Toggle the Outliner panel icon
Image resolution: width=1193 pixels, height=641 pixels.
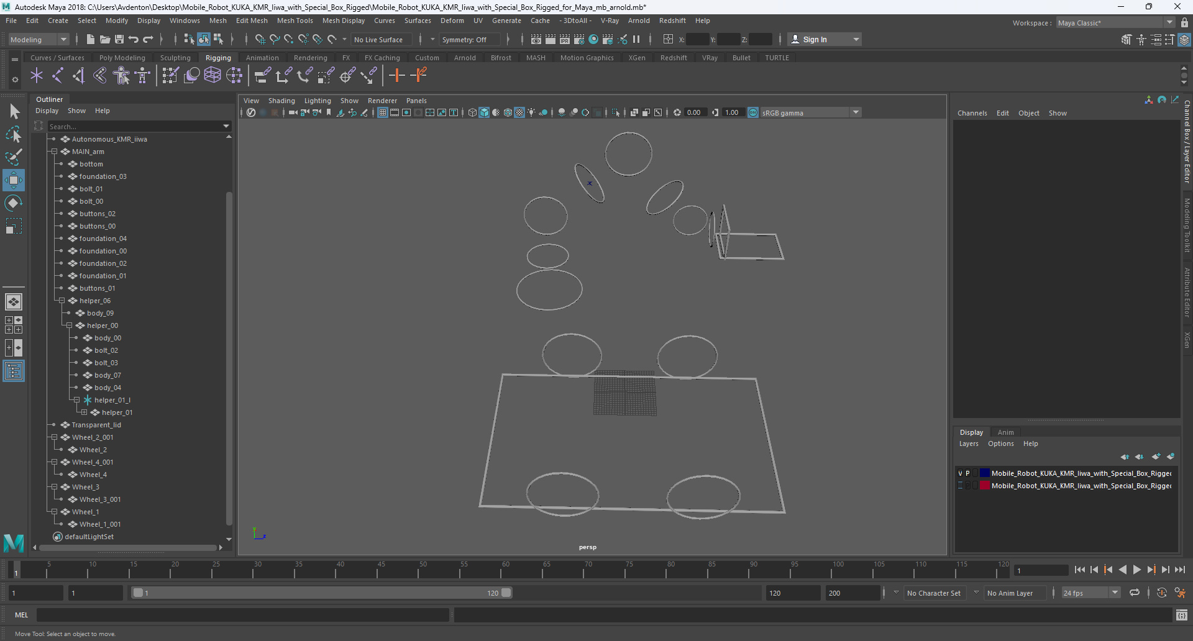14,371
